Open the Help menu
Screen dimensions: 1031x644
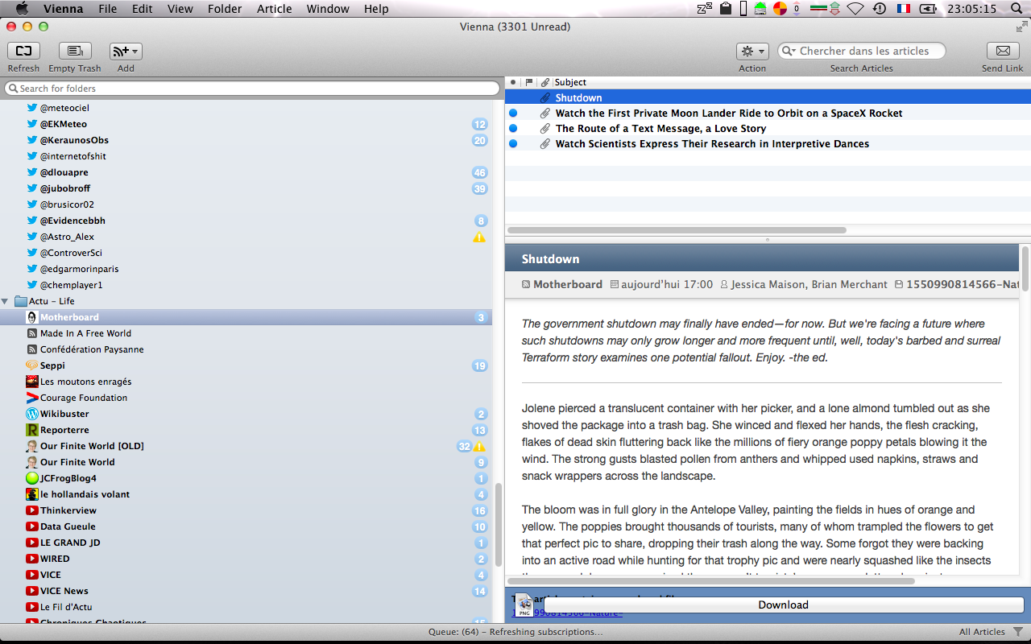pyautogui.click(x=376, y=9)
